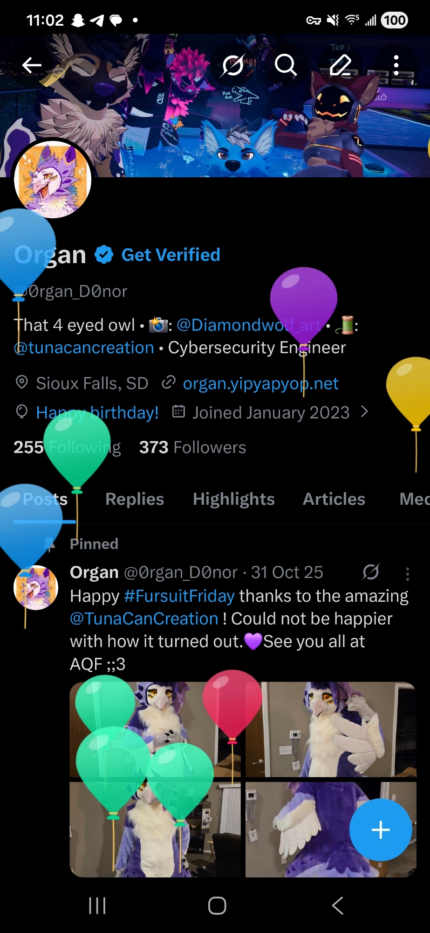Image resolution: width=430 pixels, height=933 pixels.
Task: Tap the Get Verified link
Action: (x=171, y=255)
